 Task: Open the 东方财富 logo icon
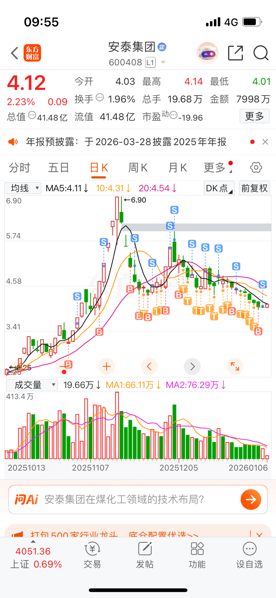32,53
